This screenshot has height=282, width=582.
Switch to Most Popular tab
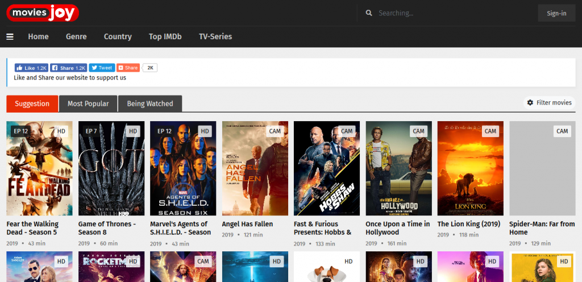[x=88, y=103]
